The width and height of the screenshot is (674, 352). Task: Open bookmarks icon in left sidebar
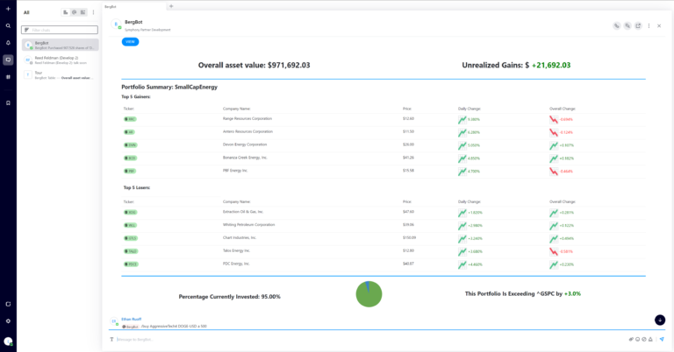coord(8,102)
